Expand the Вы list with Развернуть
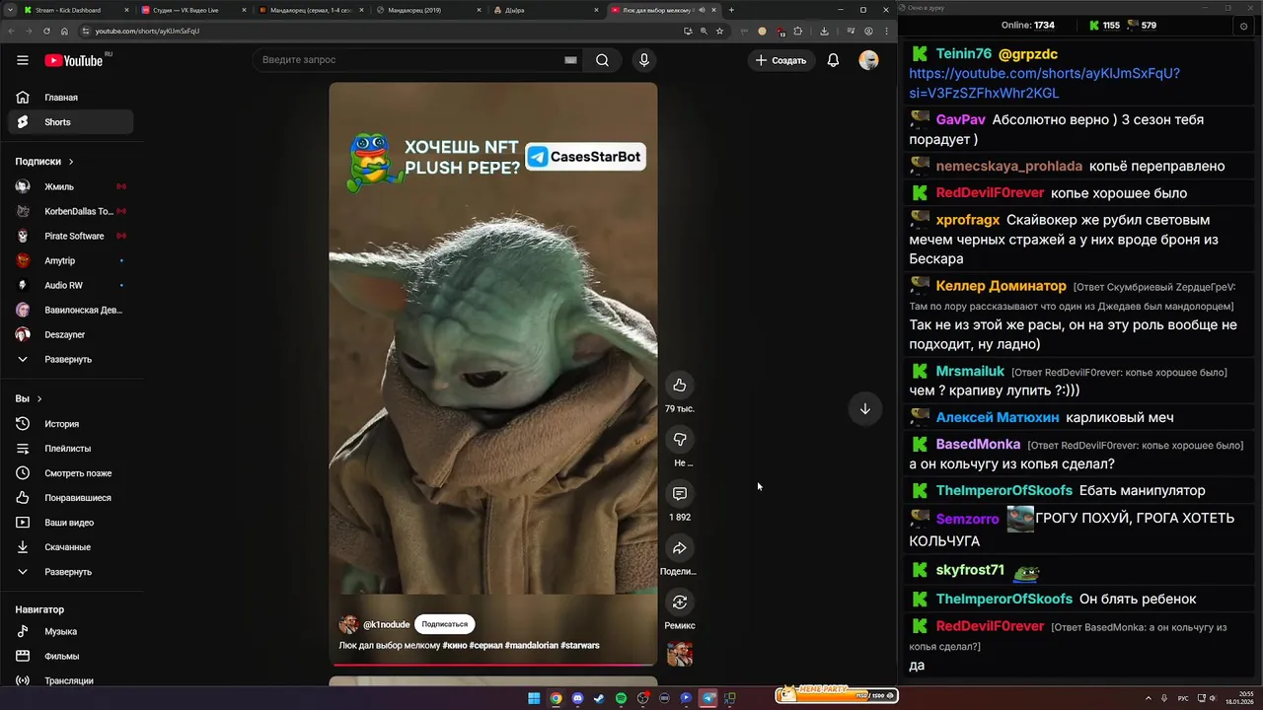Image resolution: width=1263 pixels, height=710 pixels. [x=69, y=572]
